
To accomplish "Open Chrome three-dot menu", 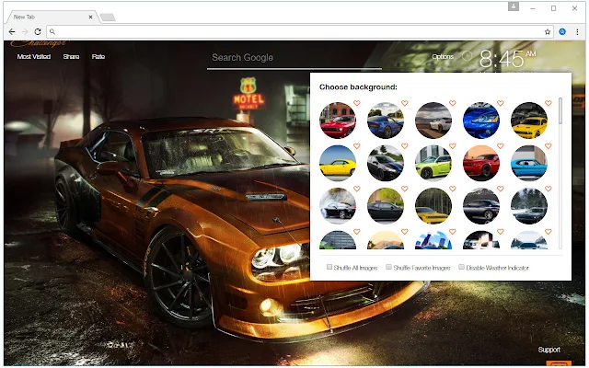I will [x=577, y=32].
